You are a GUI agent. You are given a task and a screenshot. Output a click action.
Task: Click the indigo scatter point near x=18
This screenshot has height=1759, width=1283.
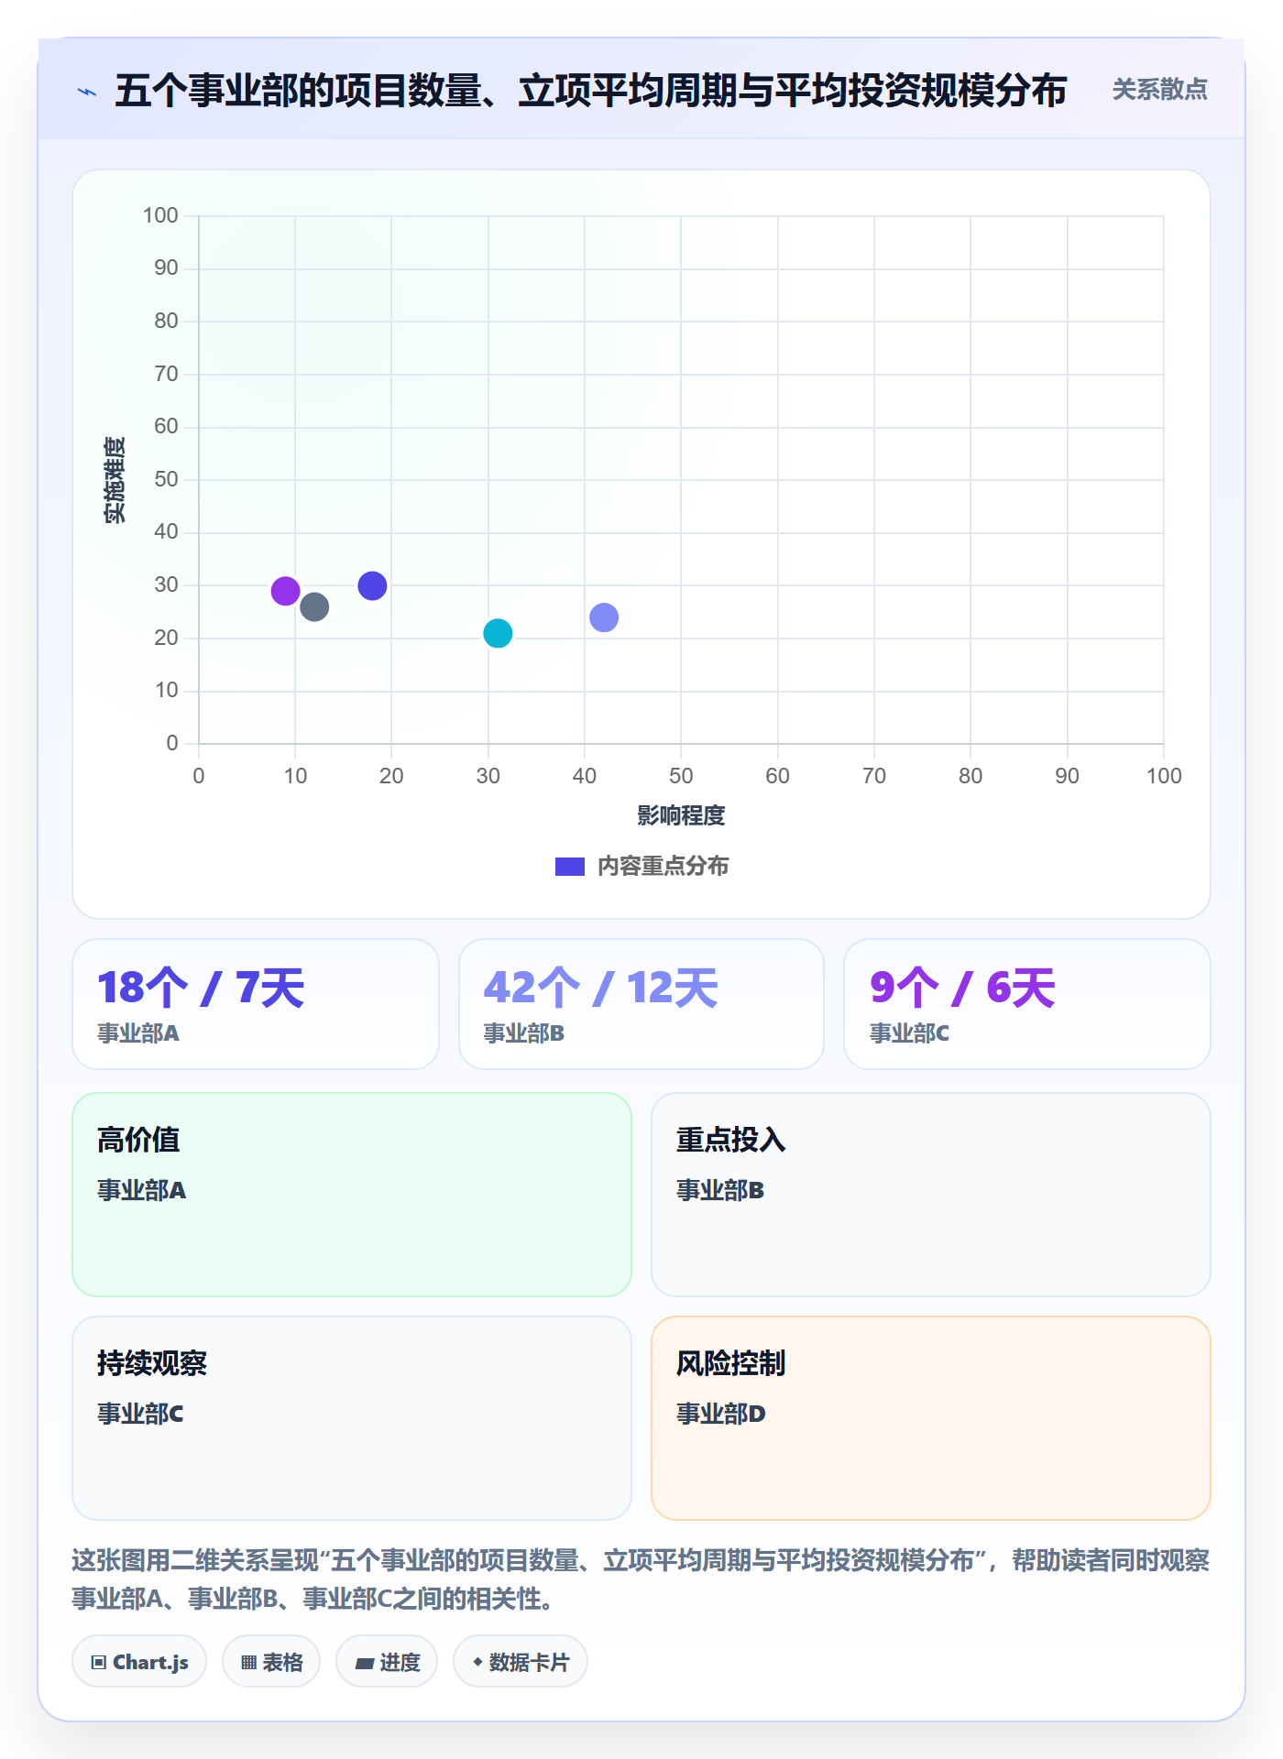[x=372, y=585]
